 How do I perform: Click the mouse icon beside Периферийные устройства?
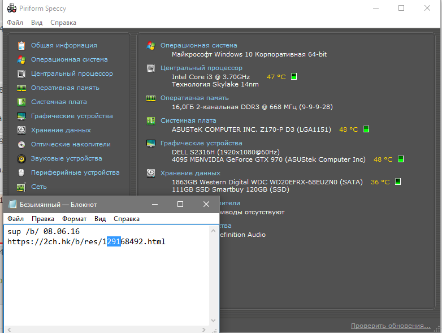21,172
